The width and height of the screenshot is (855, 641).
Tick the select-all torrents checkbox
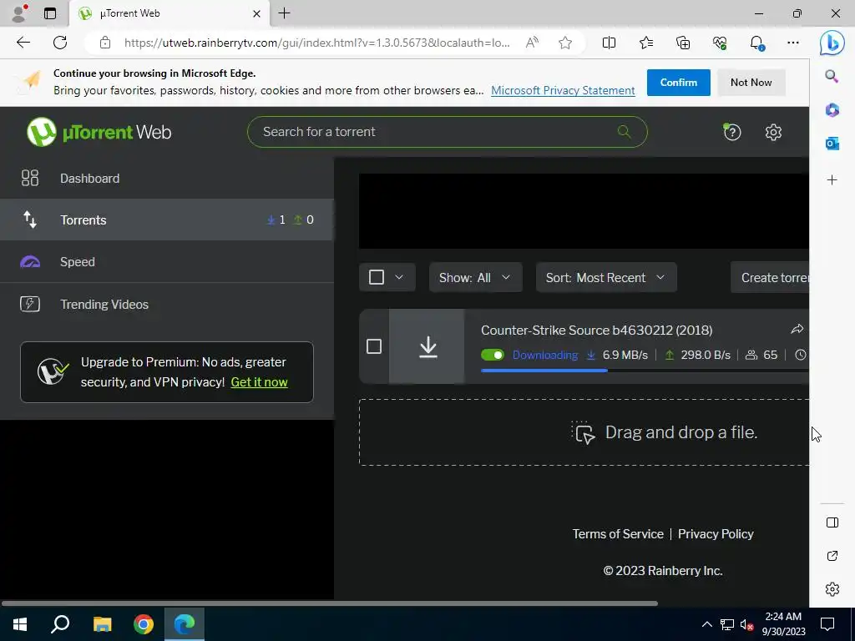pos(377,277)
